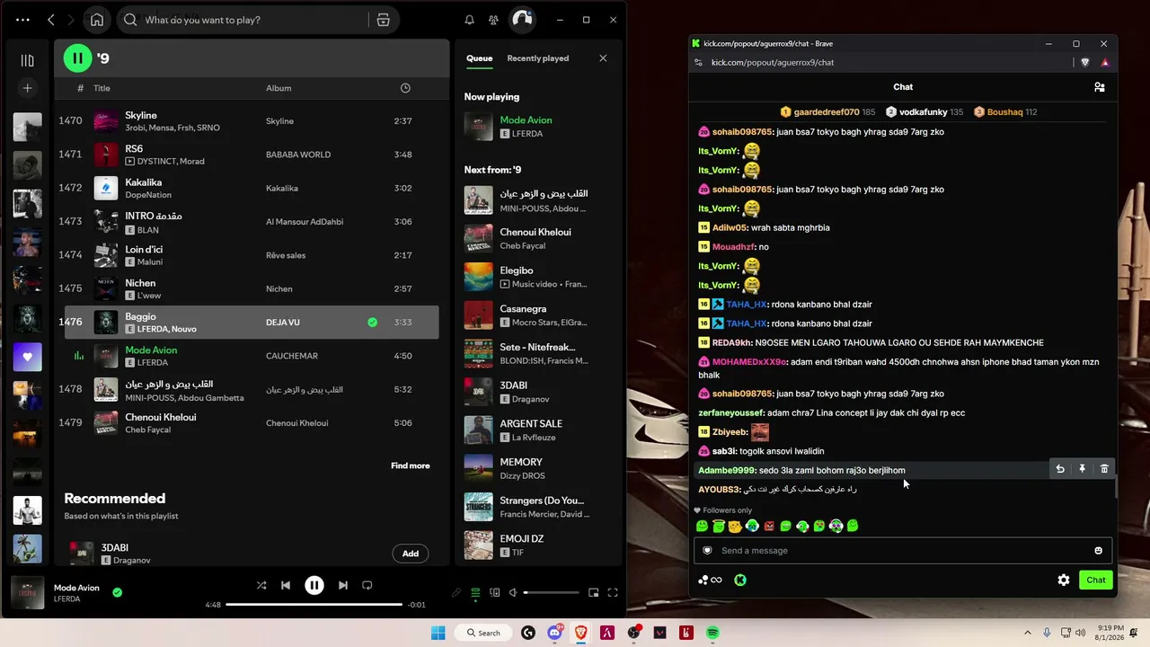The height and width of the screenshot is (647, 1150).
Task: Open Browse icon beside search box
Action: [383, 20]
